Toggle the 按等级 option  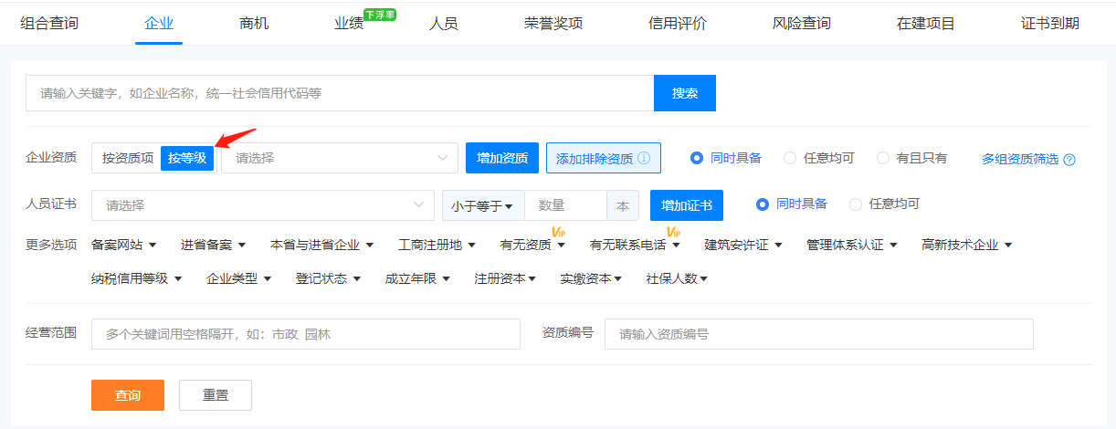[x=187, y=158]
